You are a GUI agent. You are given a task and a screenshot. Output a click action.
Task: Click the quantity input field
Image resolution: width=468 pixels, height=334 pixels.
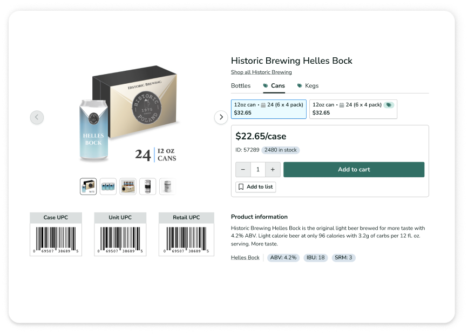click(258, 170)
